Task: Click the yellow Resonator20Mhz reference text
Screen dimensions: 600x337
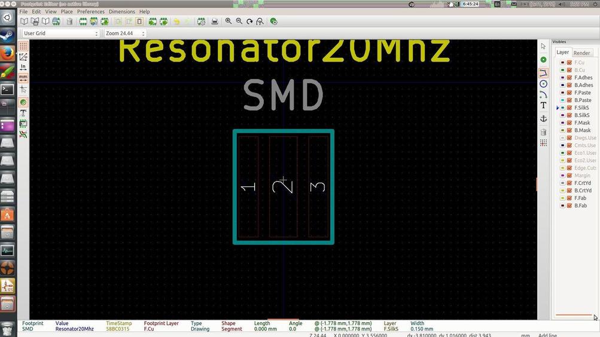Action: (x=284, y=51)
